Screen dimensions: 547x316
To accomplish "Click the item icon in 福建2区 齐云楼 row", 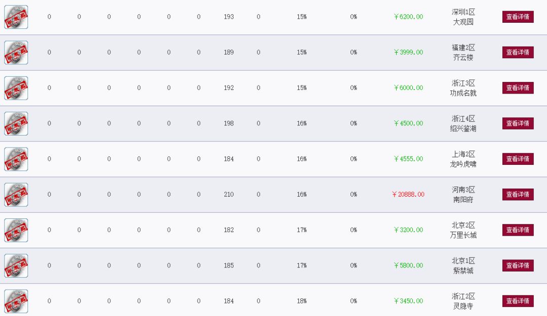I will click(x=16, y=53).
